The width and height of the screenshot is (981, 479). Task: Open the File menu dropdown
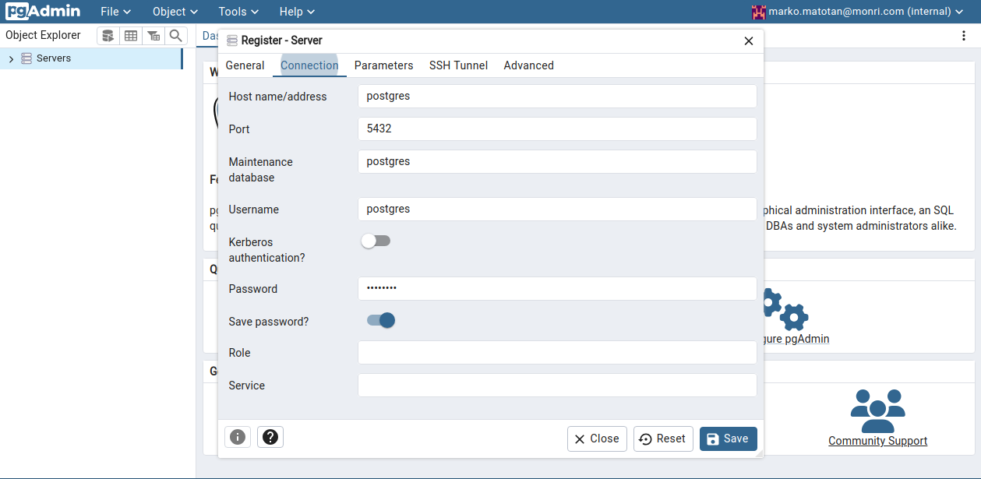pos(115,12)
